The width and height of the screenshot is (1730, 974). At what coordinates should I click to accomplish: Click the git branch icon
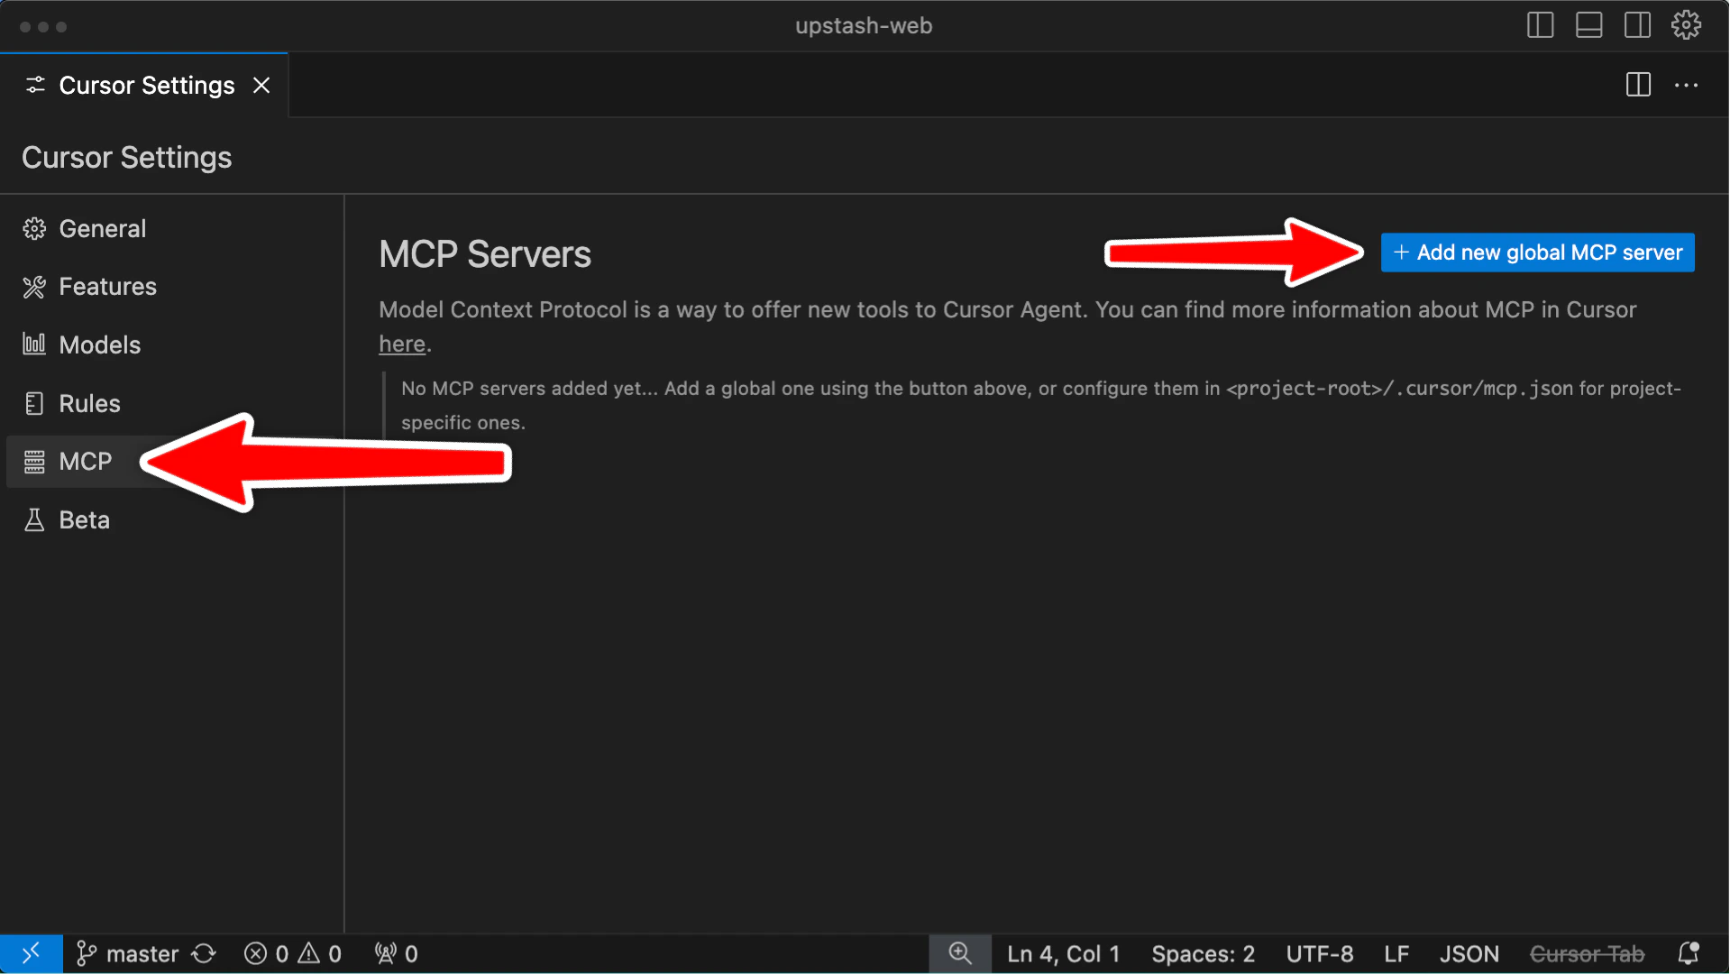(87, 953)
